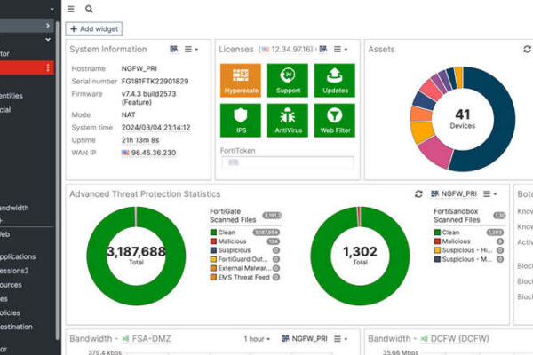Open Advanced Threat Protection widget menu dropdown
The image size is (533, 355).
click(489, 194)
